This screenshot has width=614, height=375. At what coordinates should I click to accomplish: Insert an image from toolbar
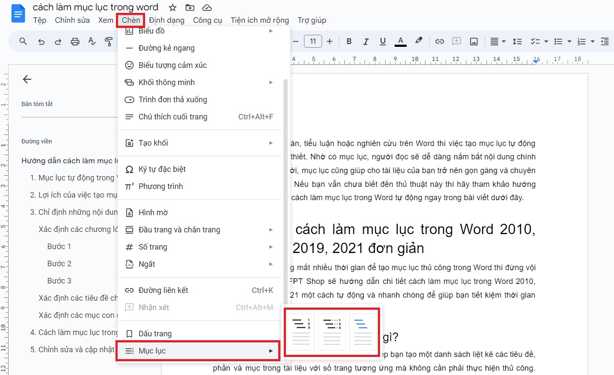pyautogui.click(x=474, y=41)
